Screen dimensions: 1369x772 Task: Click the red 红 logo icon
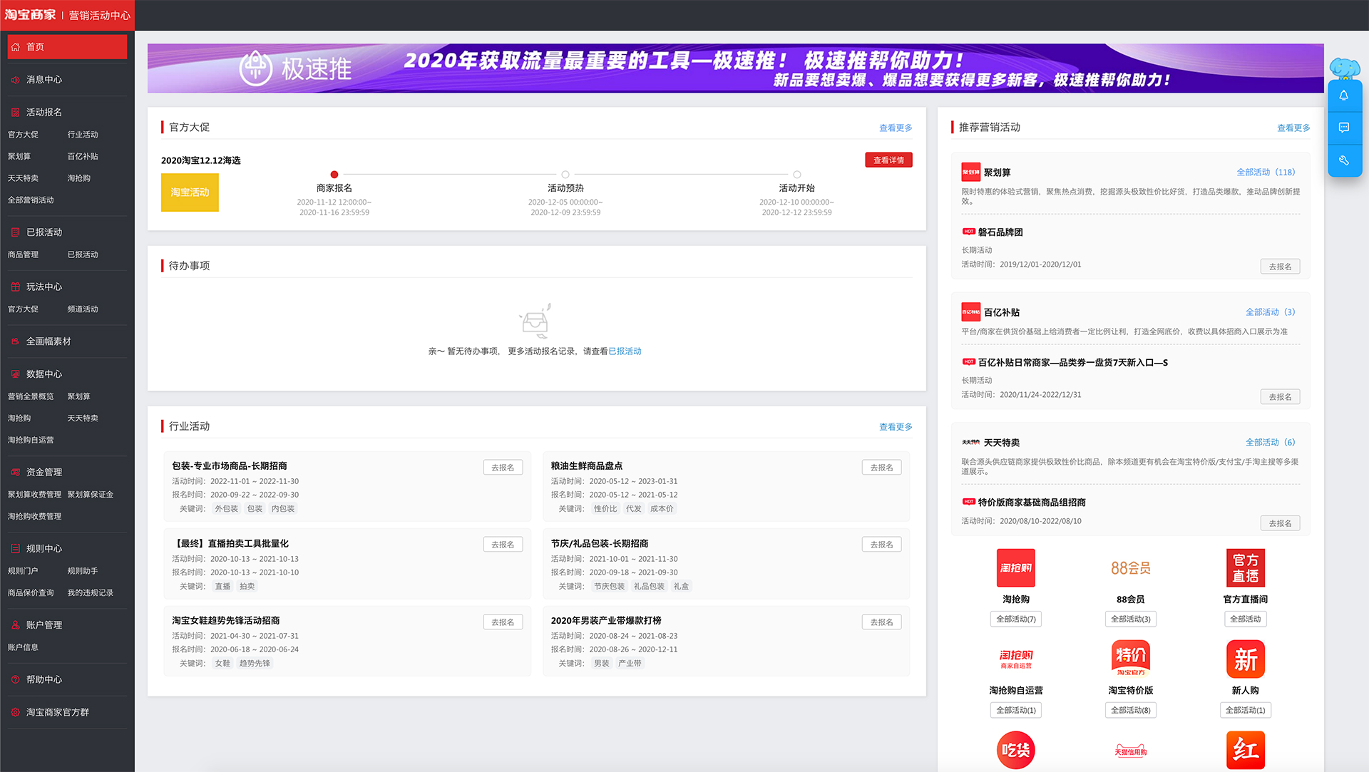tap(1246, 750)
